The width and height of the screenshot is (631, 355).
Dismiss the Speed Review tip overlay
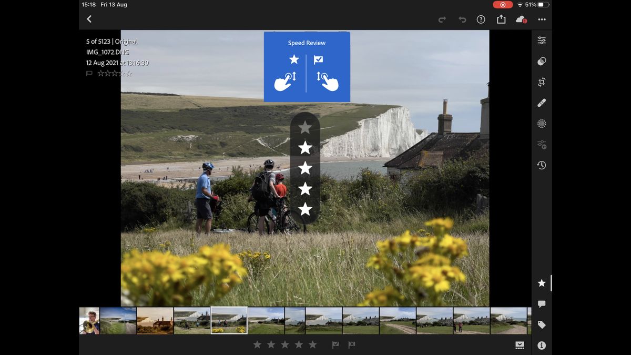(307, 66)
